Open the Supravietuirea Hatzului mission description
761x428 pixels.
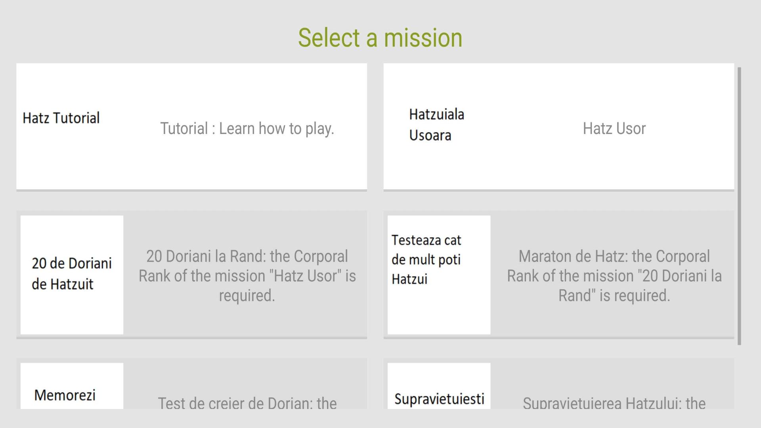pyautogui.click(x=614, y=403)
